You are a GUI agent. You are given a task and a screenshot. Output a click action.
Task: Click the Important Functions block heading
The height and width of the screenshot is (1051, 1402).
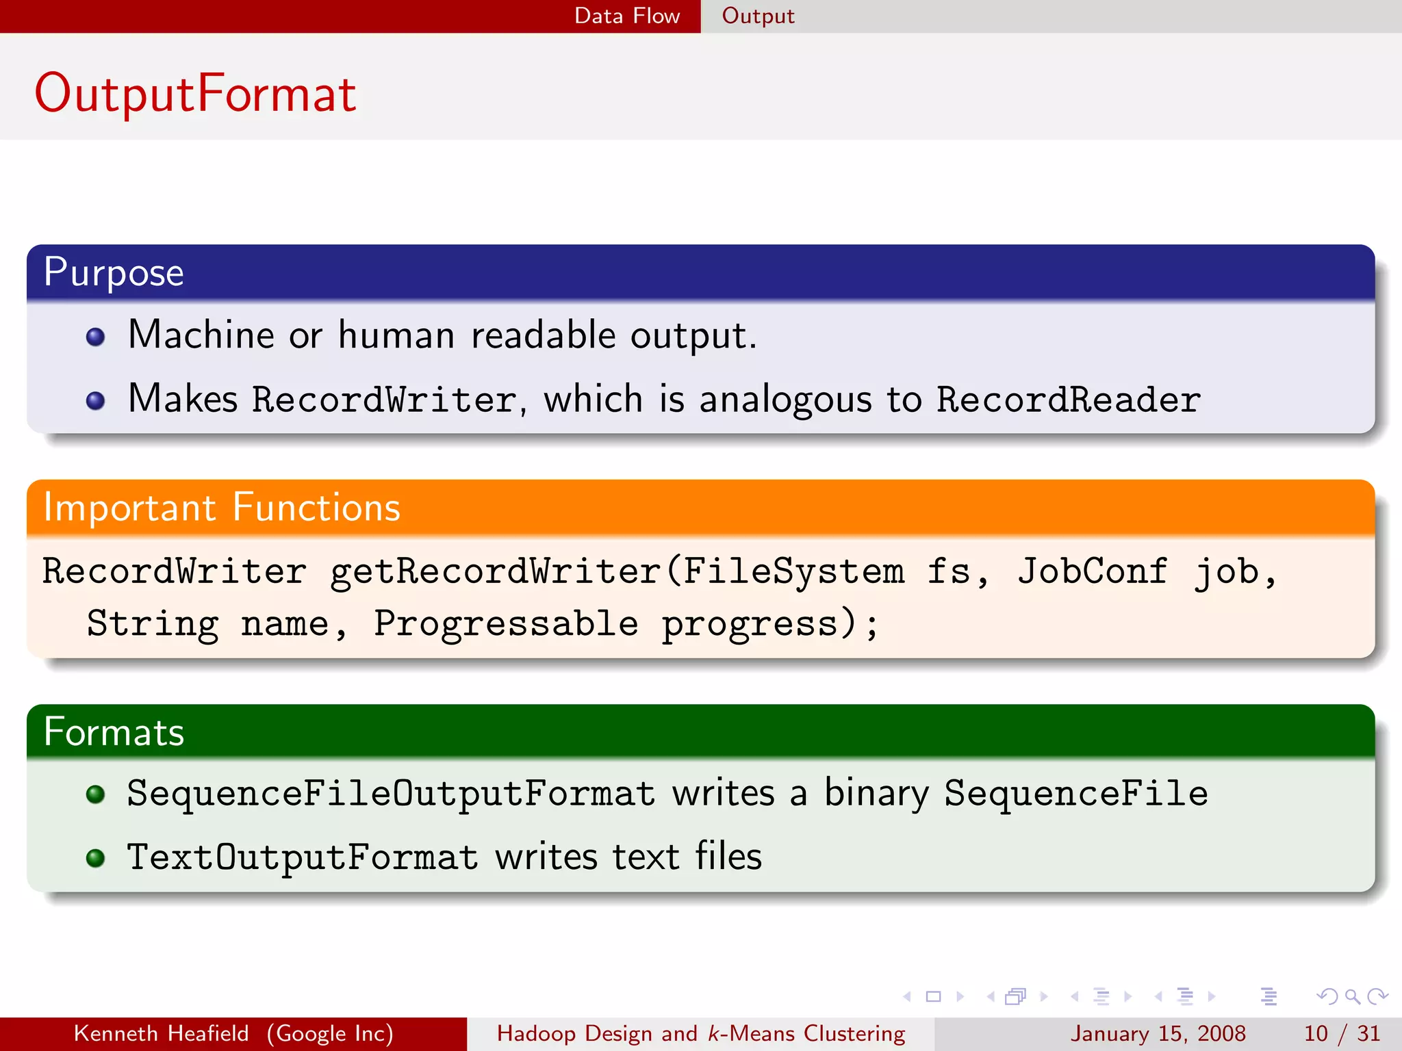pos(222,507)
